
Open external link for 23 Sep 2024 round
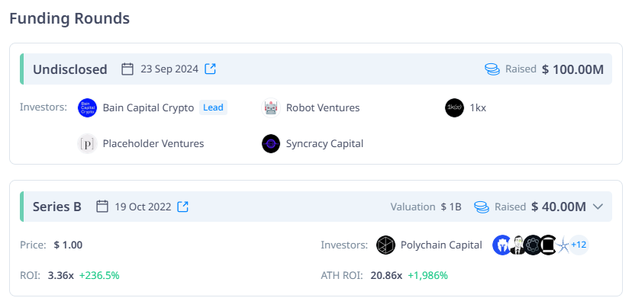pos(211,69)
